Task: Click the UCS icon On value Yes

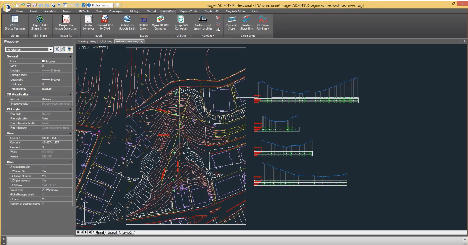Action: pyautogui.click(x=57, y=172)
